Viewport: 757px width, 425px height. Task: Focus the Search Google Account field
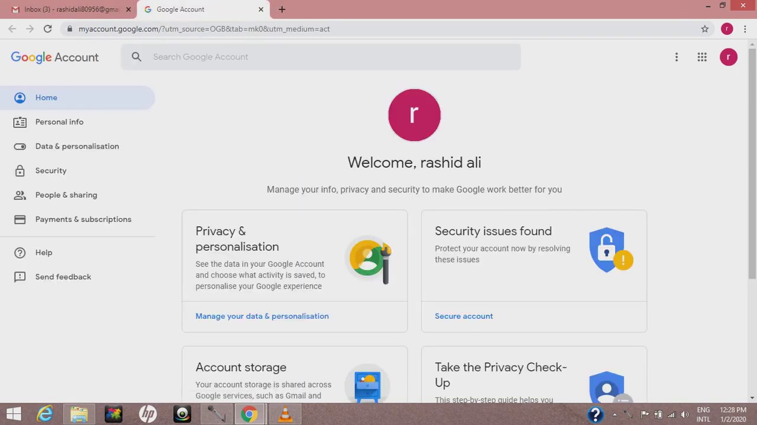pos(321,57)
